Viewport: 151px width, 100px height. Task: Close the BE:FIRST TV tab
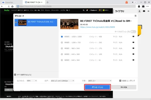click(x=42, y=2)
